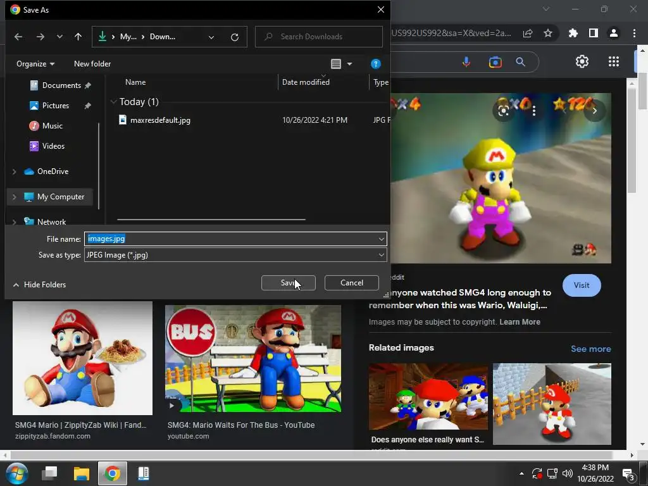Expand the My Computer tree node
Screen dimensions: 648x486
coord(15,197)
